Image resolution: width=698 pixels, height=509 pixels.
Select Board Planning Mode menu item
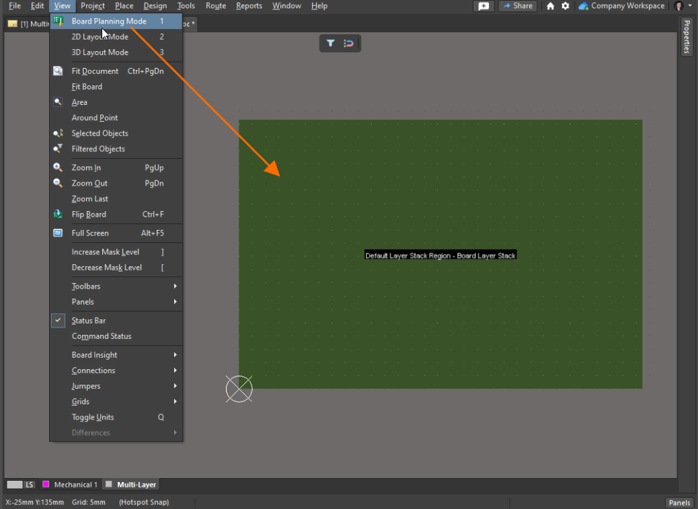109,22
